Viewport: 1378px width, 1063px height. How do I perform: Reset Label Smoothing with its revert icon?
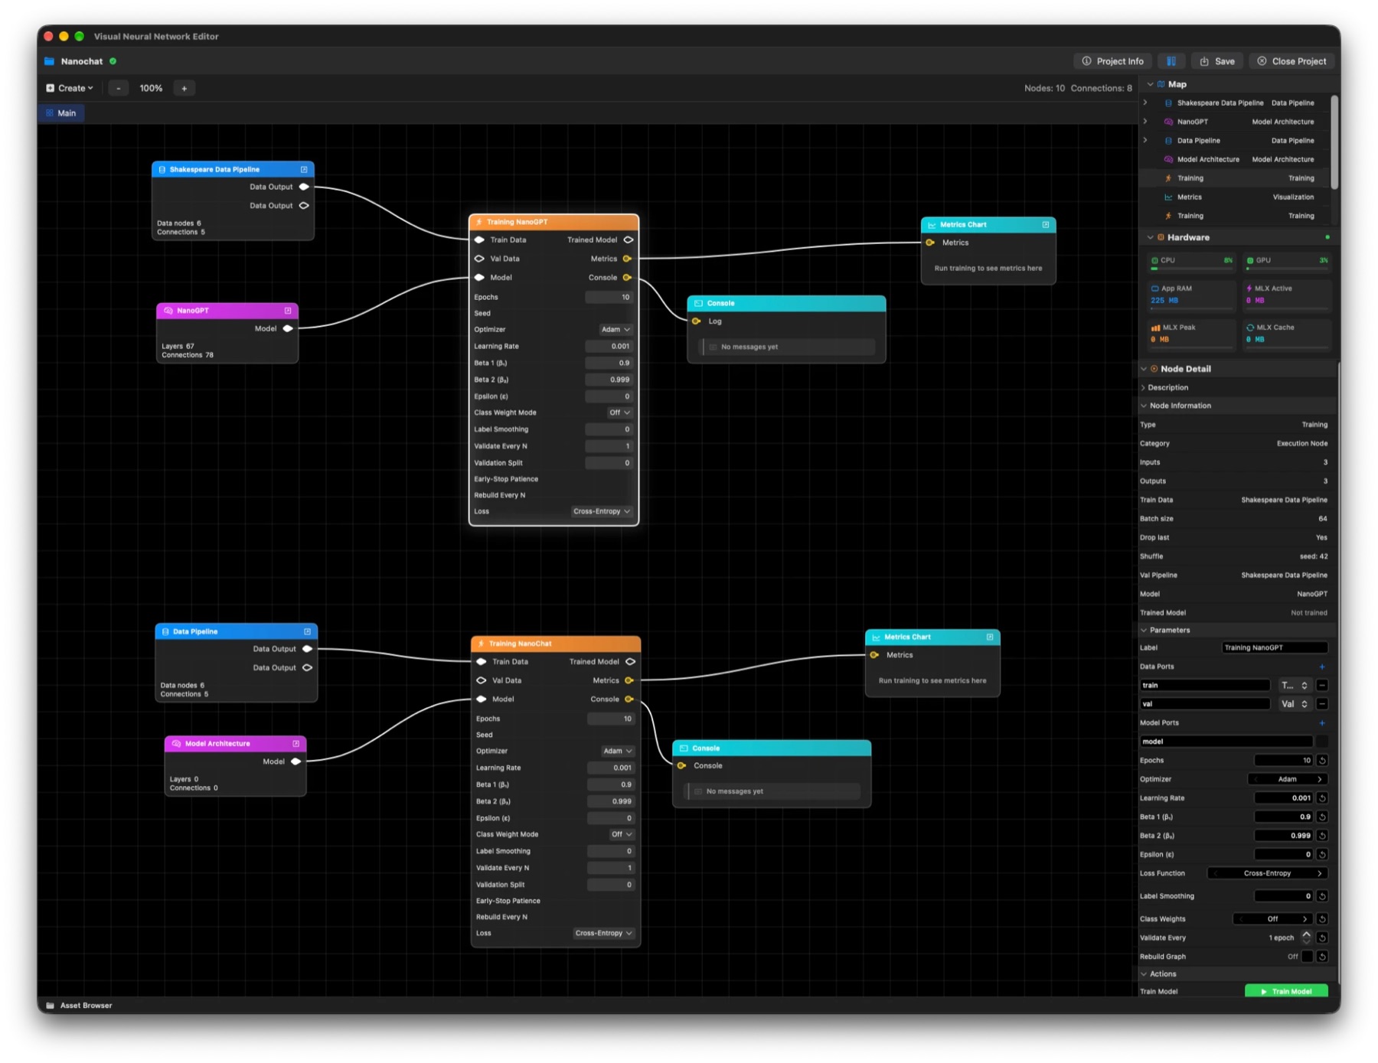point(1322,896)
